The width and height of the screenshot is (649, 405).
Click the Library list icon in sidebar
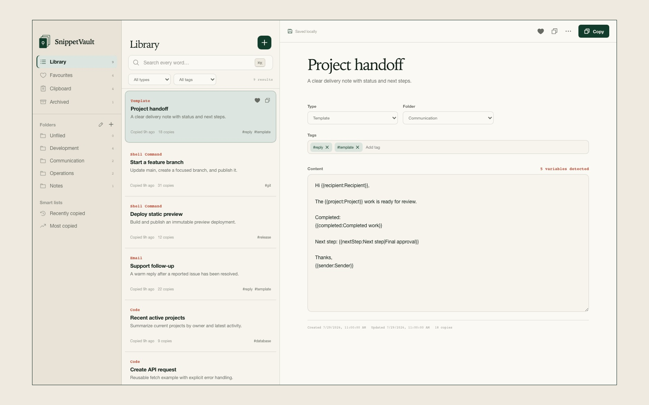click(43, 62)
